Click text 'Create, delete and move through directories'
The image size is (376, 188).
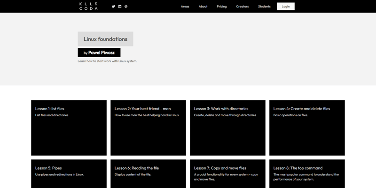(225, 115)
